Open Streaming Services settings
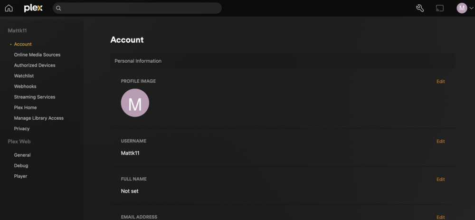Image resolution: width=475 pixels, height=220 pixels. [x=35, y=97]
